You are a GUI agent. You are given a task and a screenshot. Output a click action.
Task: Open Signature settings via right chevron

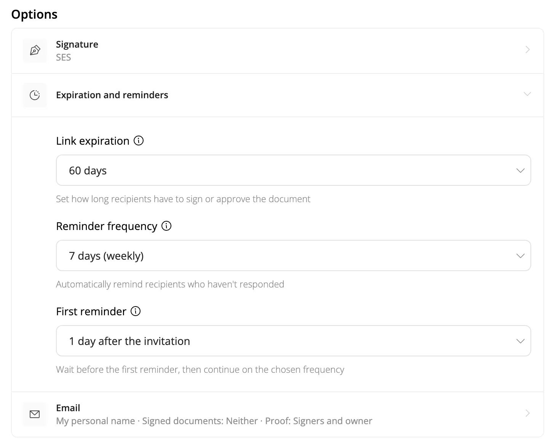coord(527,49)
